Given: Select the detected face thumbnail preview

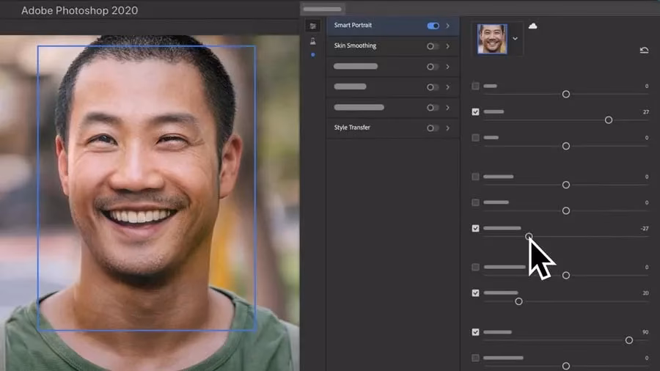Looking at the screenshot, I should click(491, 39).
